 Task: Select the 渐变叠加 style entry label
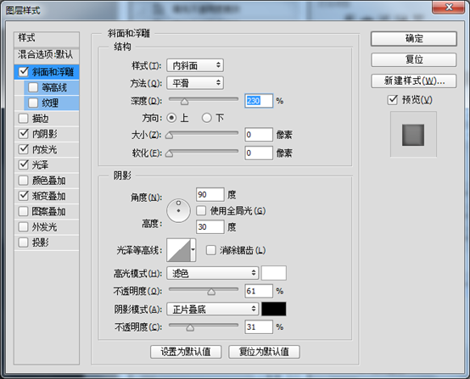49,196
